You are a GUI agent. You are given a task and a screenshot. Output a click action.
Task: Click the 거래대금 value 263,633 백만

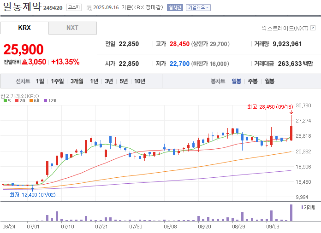296,64
